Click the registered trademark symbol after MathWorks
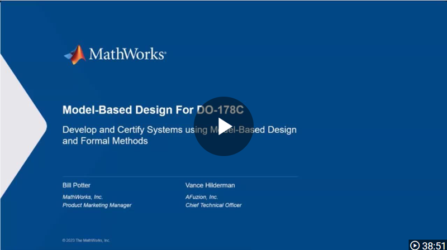Viewport: 447px width, 250px height. pyautogui.click(x=164, y=51)
